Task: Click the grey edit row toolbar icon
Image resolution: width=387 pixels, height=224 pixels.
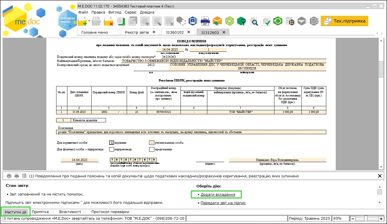Action: [x=157, y=21]
